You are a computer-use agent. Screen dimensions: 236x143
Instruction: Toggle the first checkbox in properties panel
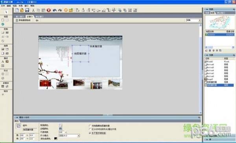tap(90, 126)
